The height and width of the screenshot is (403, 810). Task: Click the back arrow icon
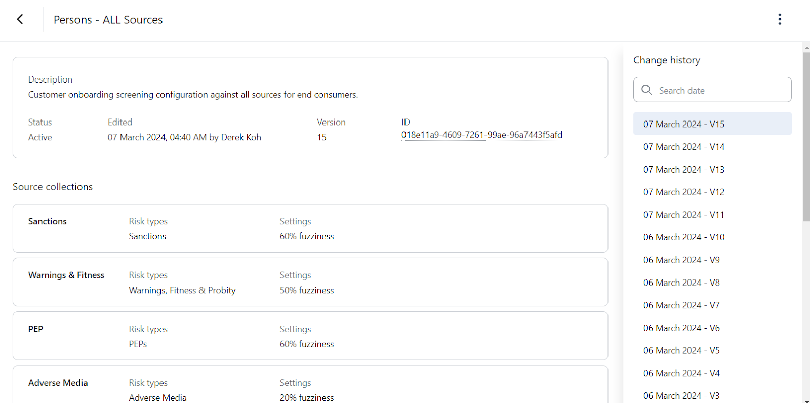pyautogui.click(x=20, y=19)
